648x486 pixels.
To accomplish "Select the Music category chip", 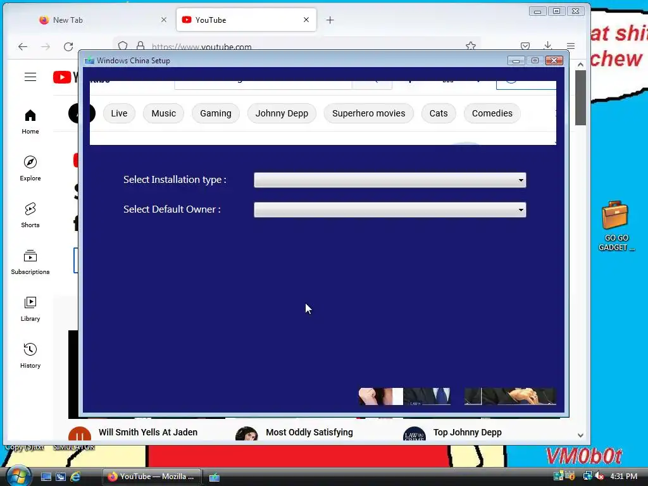I will point(164,113).
